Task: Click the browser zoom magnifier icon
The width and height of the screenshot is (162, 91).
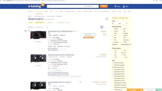Action: pos(154,1)
